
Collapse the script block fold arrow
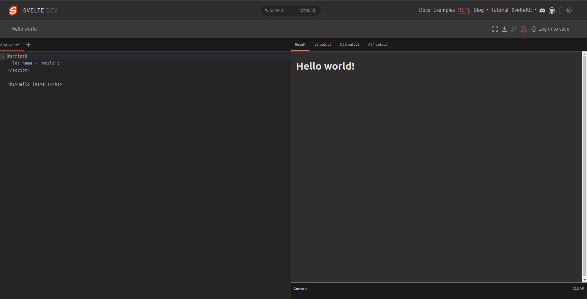[x=3, y=57]
